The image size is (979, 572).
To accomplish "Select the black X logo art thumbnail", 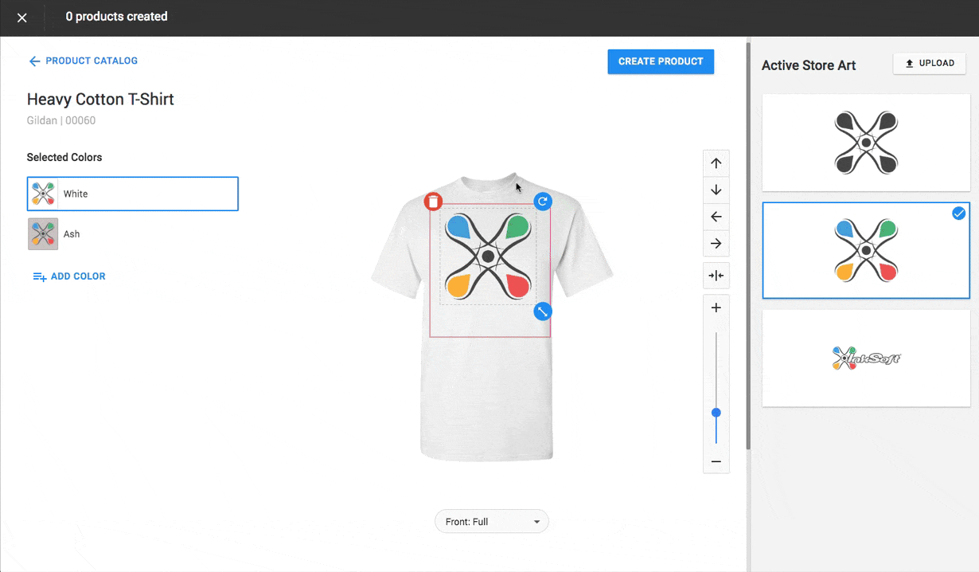I will click(x=866, y=143).
